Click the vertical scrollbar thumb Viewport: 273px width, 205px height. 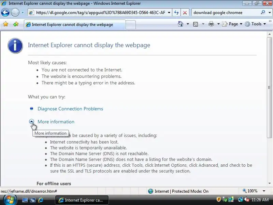click(x=270, y=88)
